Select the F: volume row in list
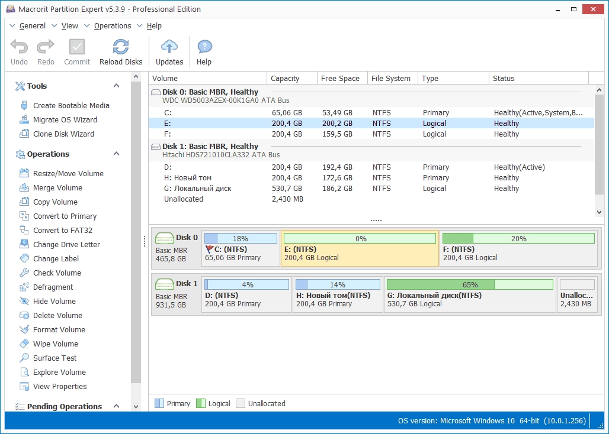This screenshot has height=434, width=609. pos(371,134)
